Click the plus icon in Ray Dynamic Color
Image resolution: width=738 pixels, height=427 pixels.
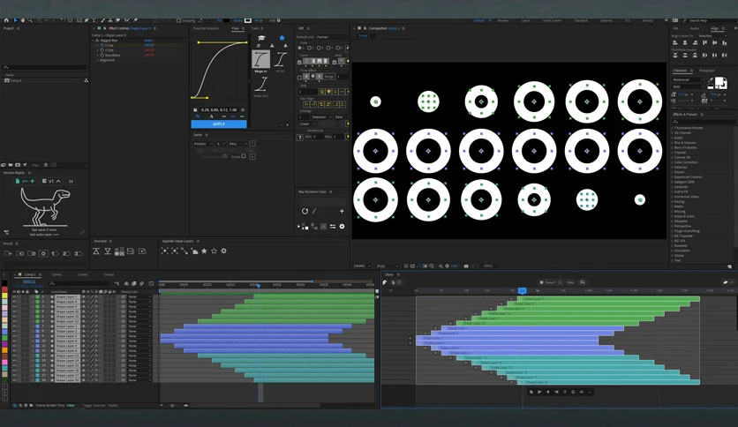click(x=342, y=211)
